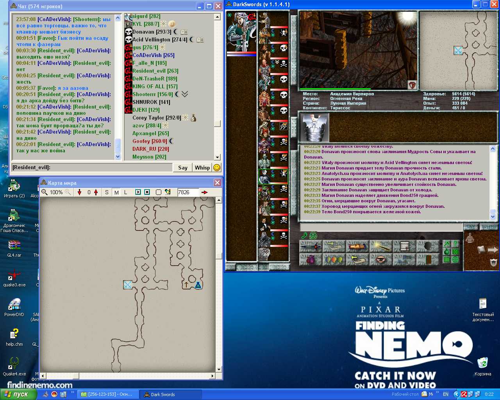Click the red up arrow level button on map toolbar

coord(96,192)
